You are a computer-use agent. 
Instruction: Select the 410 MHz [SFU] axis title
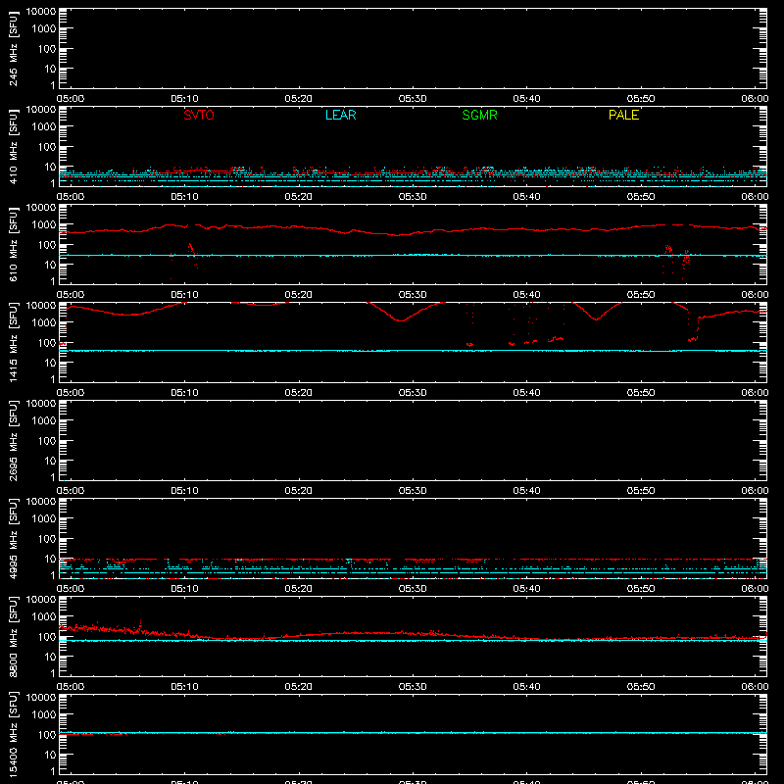coord(13,146)
